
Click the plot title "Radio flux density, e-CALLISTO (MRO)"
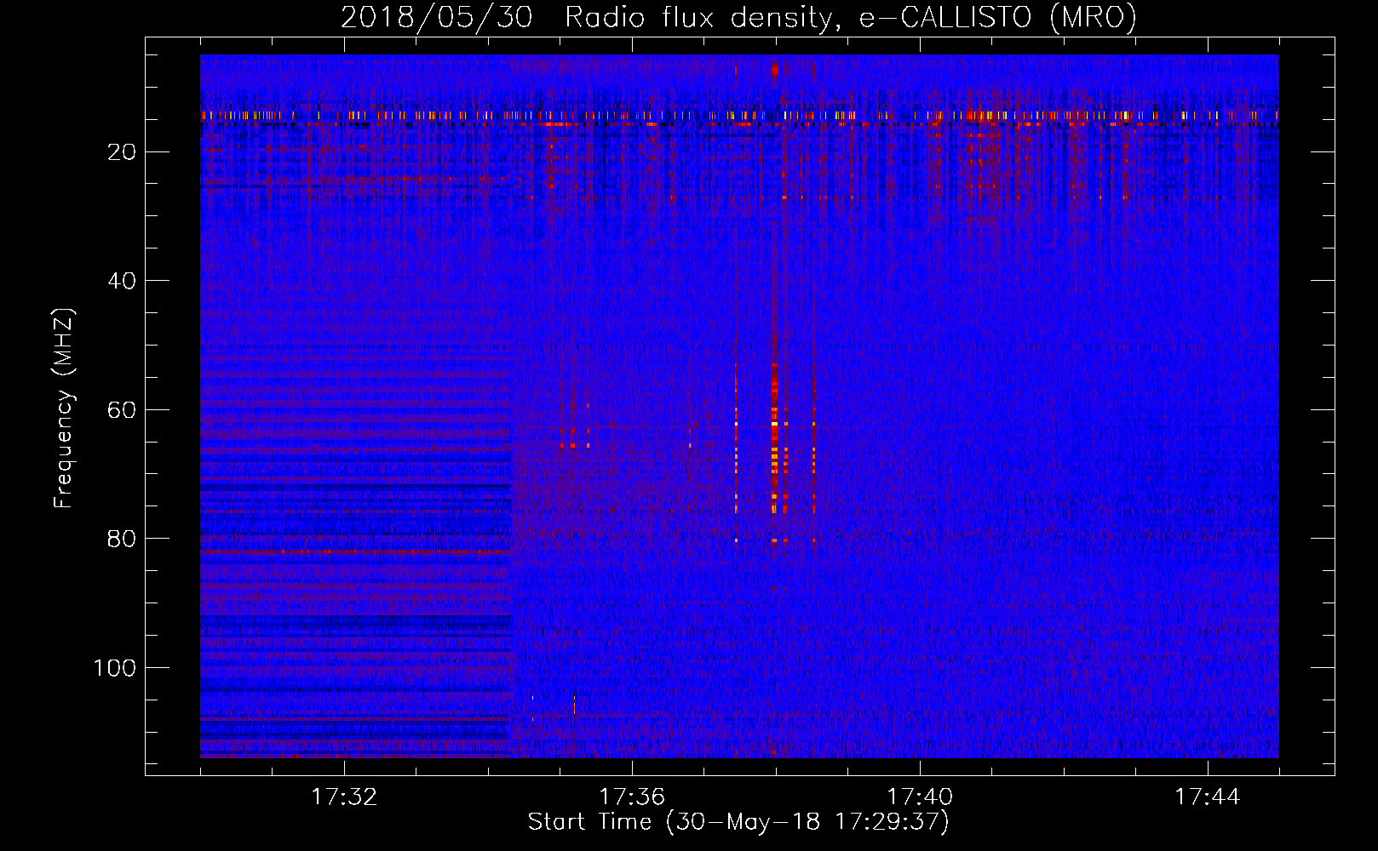(x=851, y=17)
